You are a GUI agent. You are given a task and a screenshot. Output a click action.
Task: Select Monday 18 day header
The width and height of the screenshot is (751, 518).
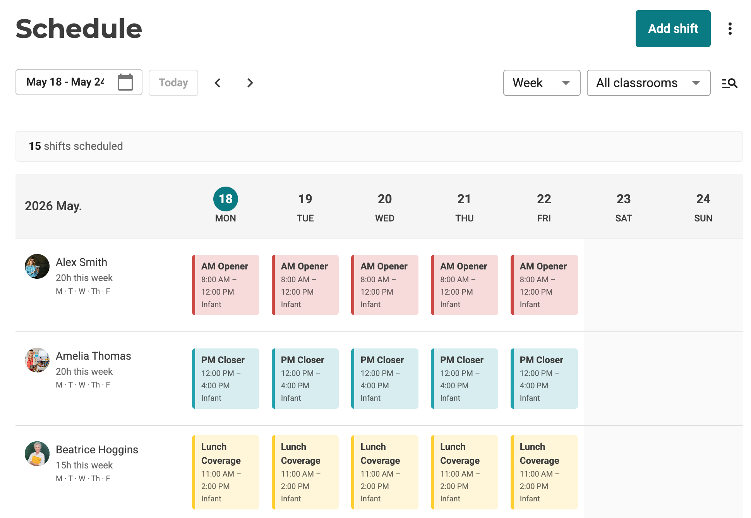[x=226, y=205]
